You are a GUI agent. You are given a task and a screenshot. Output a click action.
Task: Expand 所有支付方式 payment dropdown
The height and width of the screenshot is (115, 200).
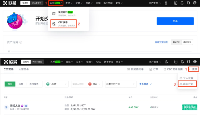121,84
